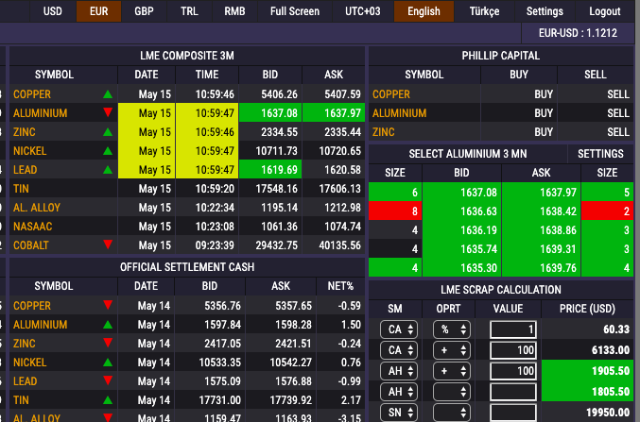
Task: Click green up arrow beside ZINC in LME Composite
Action: [x=108, y=131]
